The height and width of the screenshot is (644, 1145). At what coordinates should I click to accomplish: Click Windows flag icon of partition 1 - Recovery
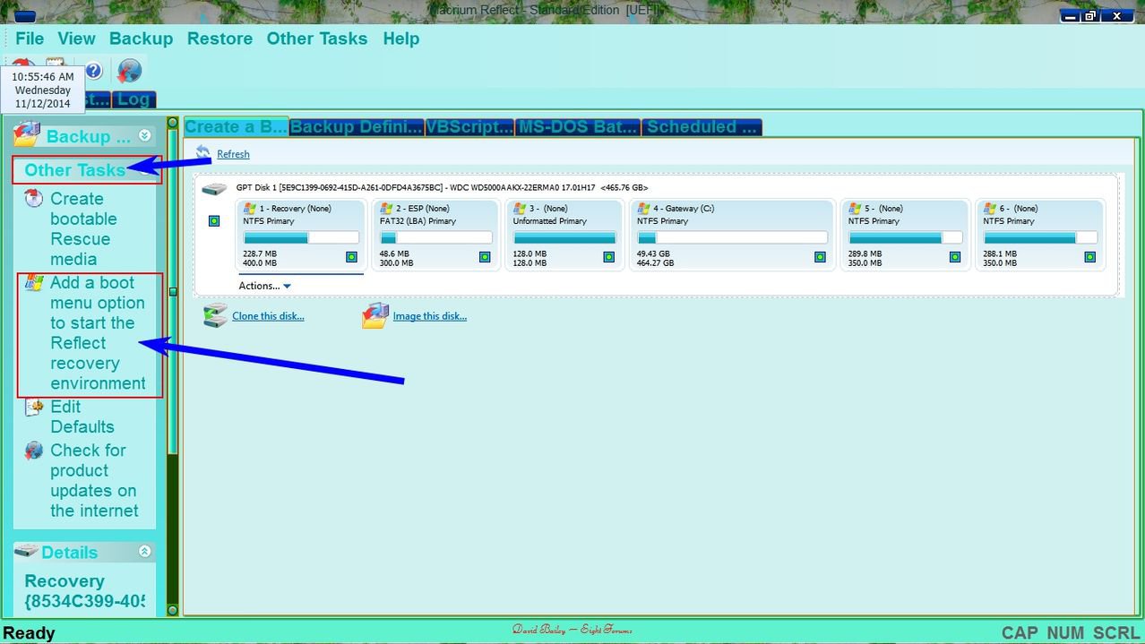(250, 208)
